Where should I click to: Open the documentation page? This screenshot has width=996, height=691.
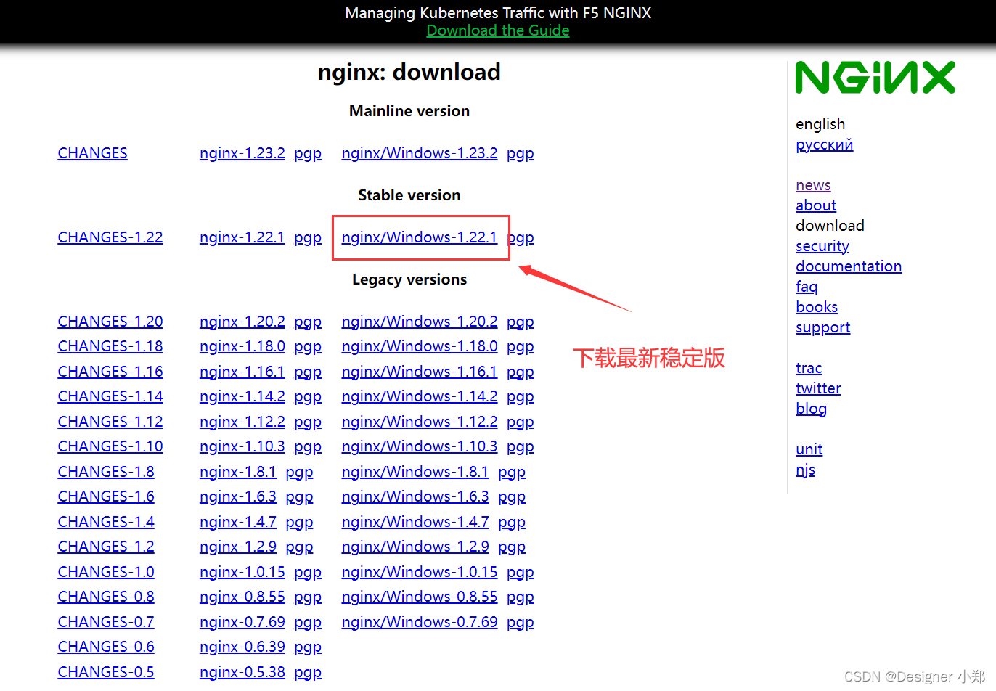point(849,266)
